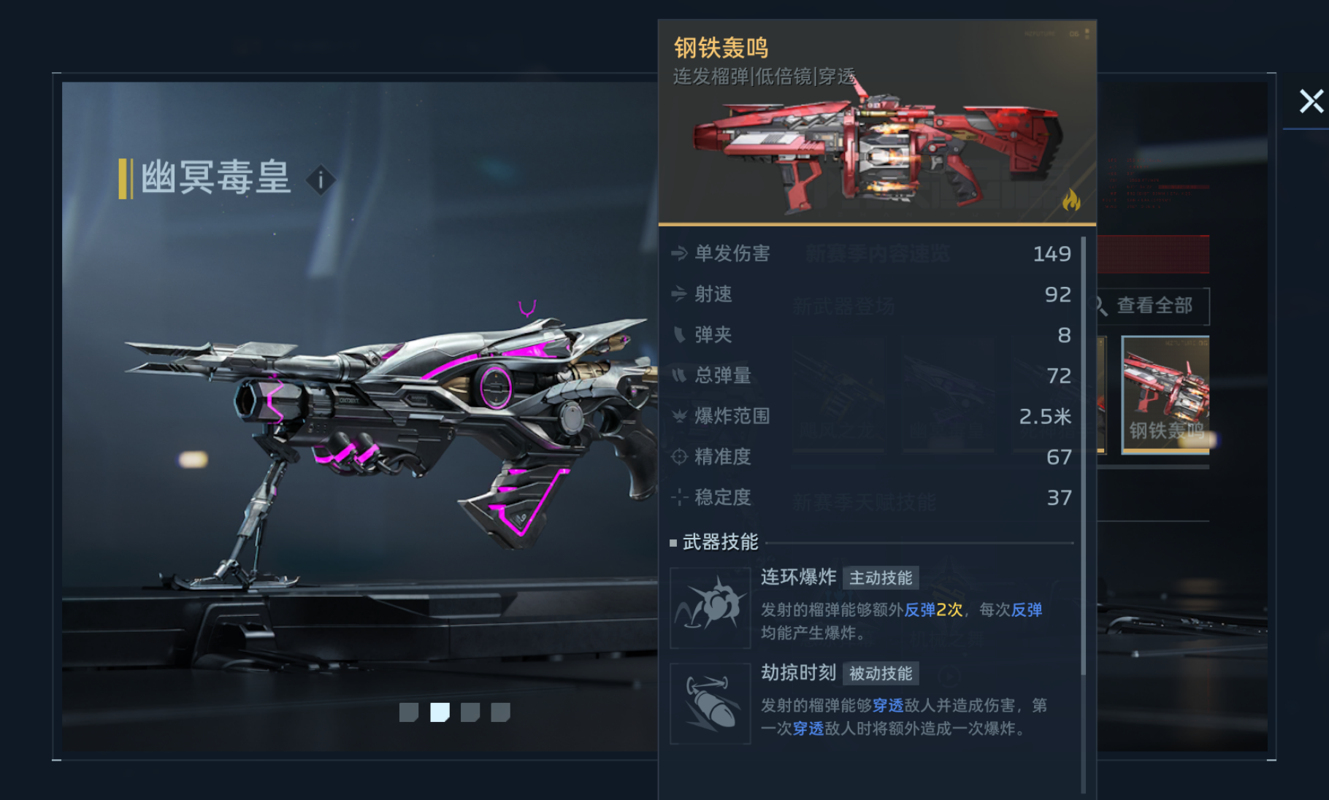
Task: Click the 连环爆炸 skill icon
Action: [x=711, y=608]
